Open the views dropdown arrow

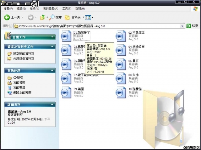coord(93,17)
